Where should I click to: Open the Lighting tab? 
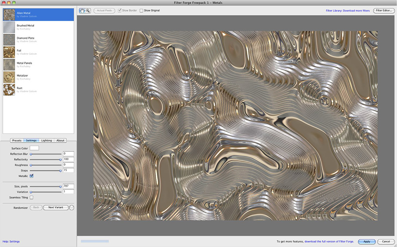coord(46,141)
